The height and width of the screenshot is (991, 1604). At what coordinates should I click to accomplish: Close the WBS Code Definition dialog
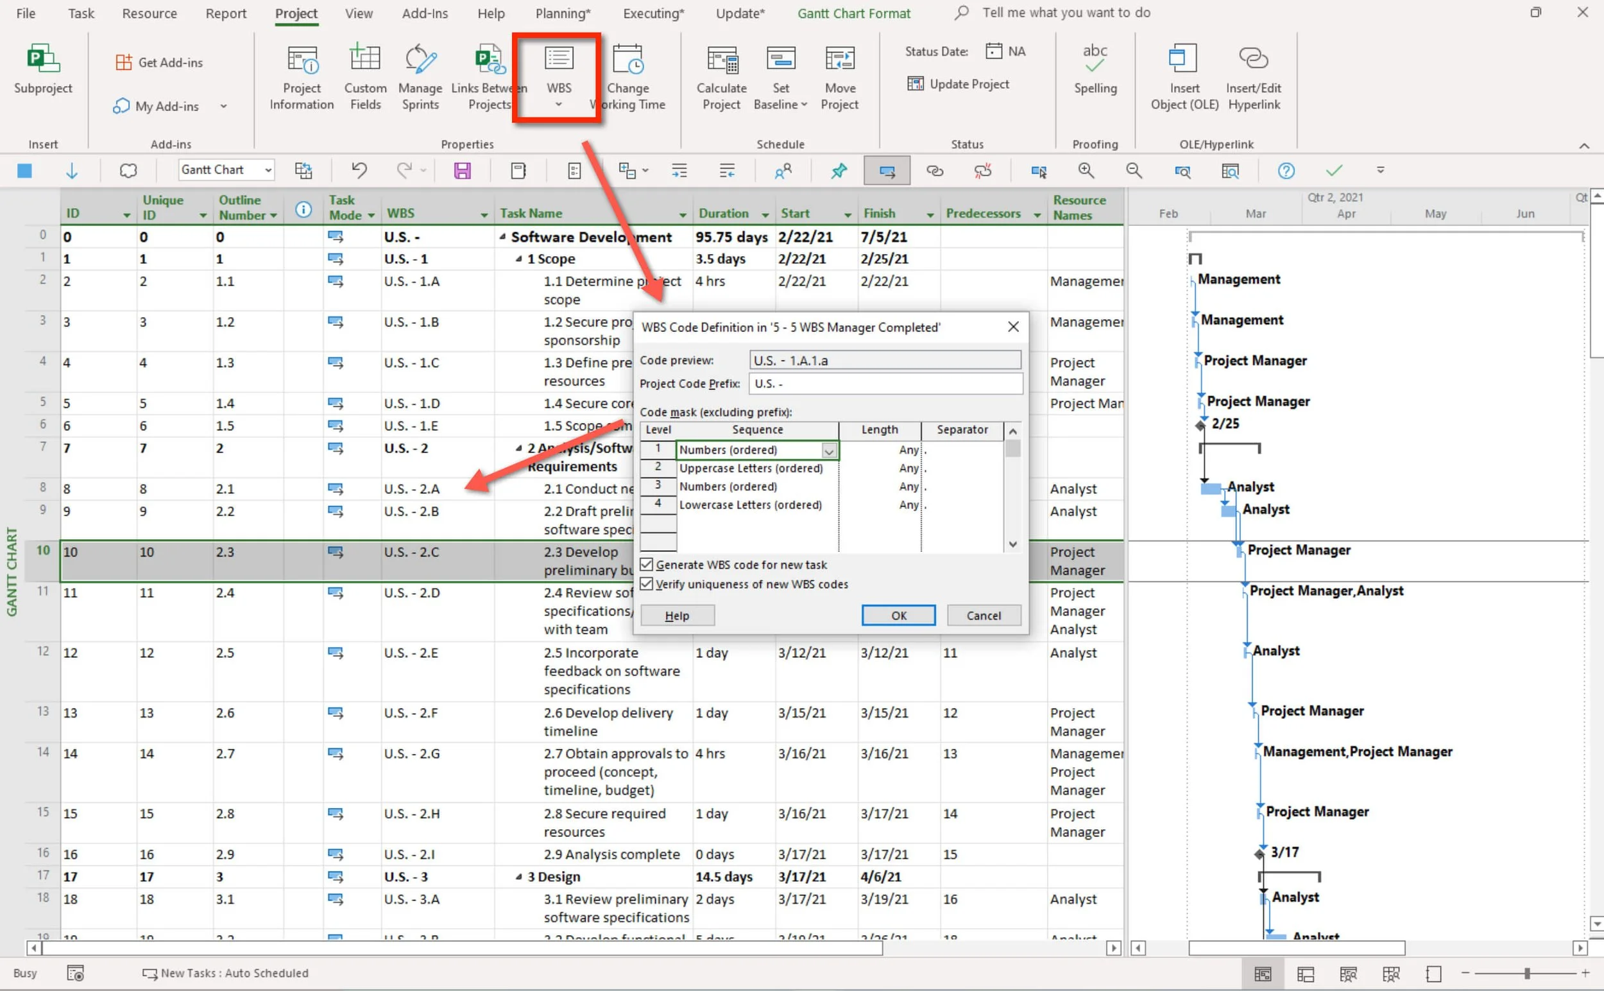[x=1012, y=327]
